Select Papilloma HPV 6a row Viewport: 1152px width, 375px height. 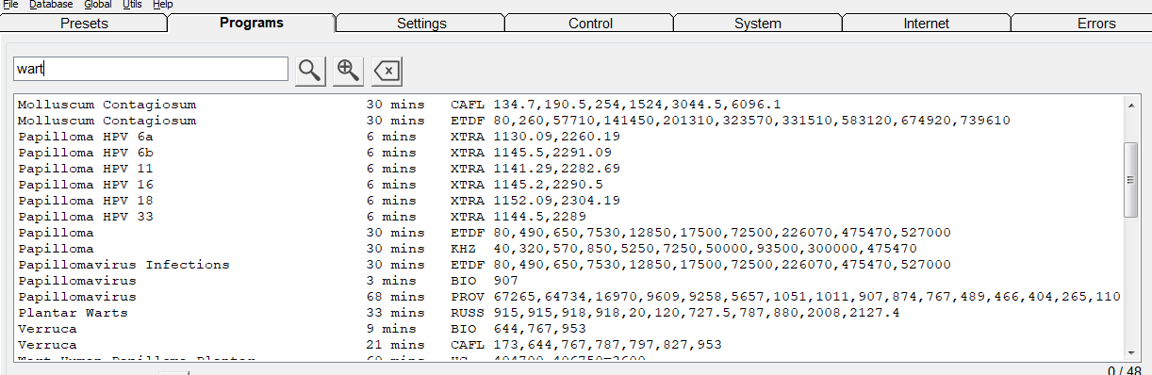568,137
